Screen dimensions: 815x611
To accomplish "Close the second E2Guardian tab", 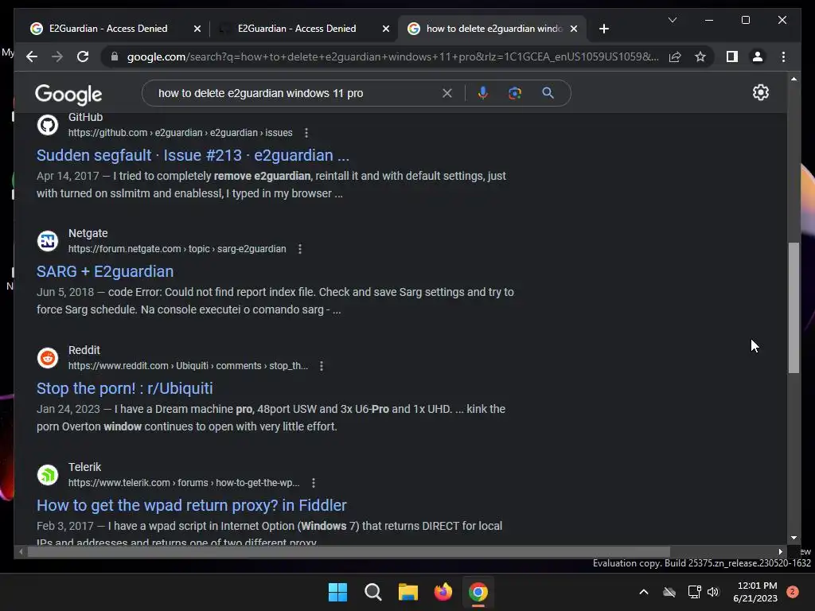I will (x=386, y=29).
